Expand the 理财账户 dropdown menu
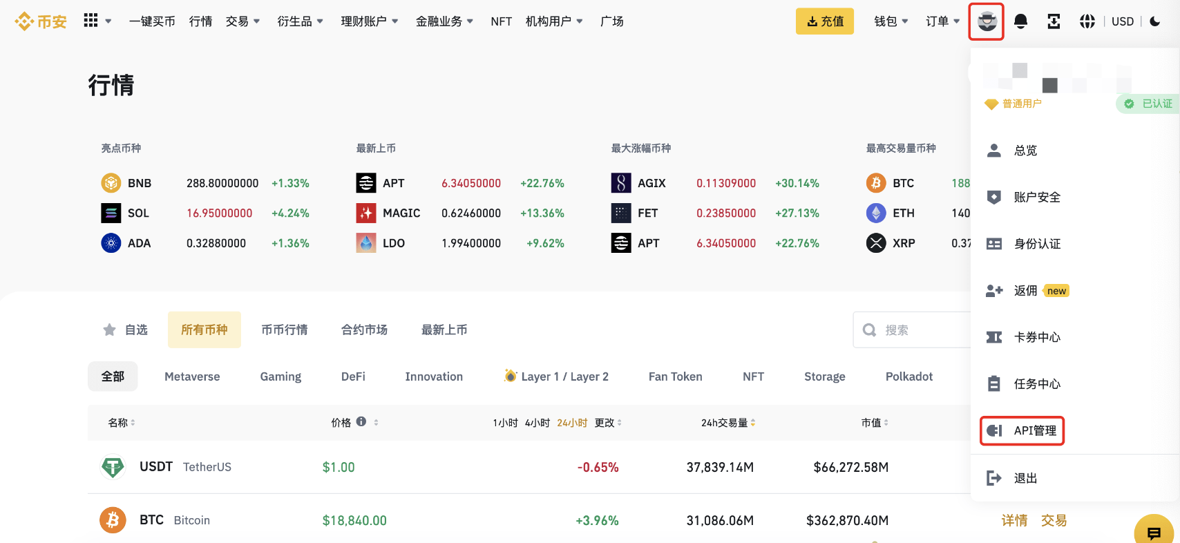 (x=370, y=21)
